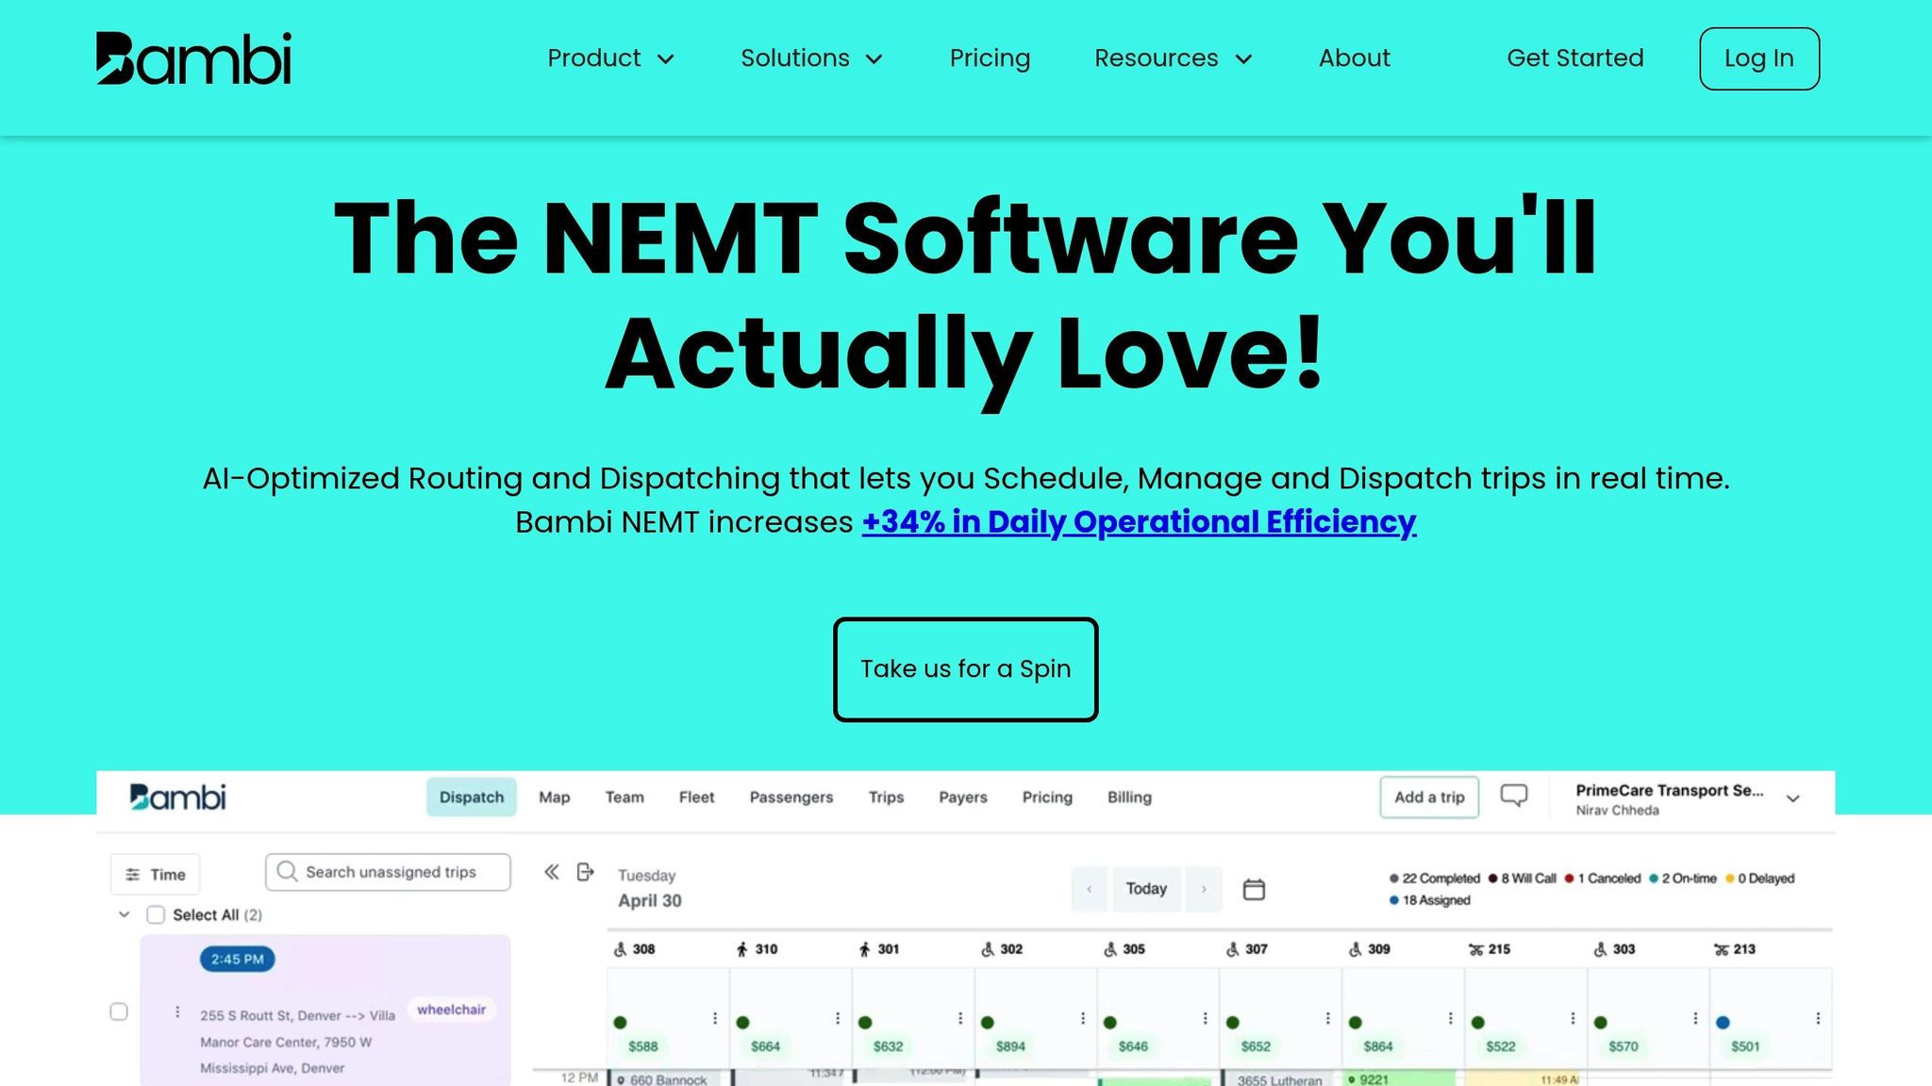Open the options menu for vehicle 308

tap(715, 1018)
